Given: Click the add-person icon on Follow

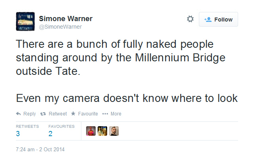Looking at the screenshot, I should point(208,20).
